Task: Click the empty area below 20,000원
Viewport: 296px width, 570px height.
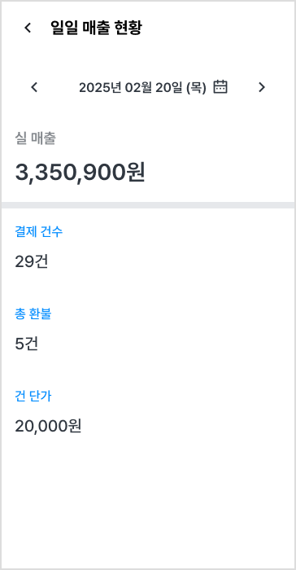Action: click(148, 502)
